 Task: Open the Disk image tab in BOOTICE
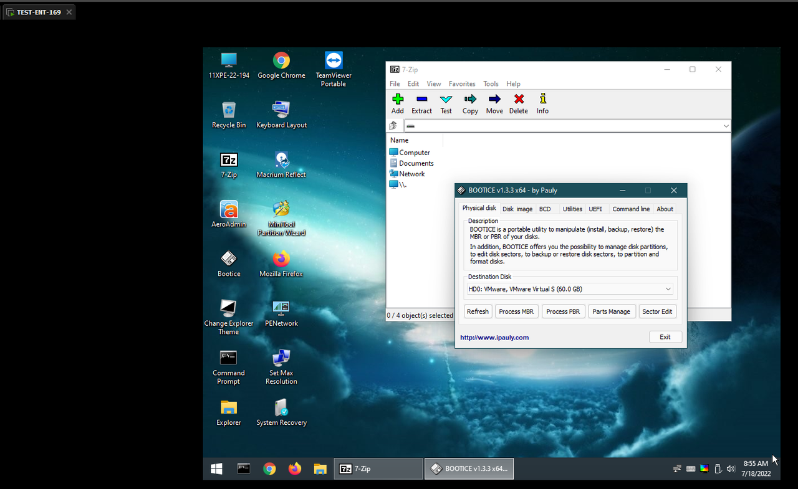tap(517, 209)
